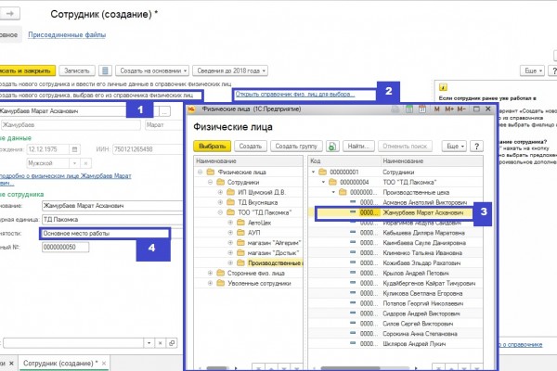Click ellipsis button next to employee name field

pyautogui.click(x=164, y=111)
